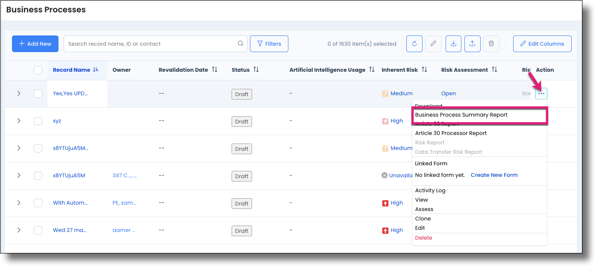Click the Unavailable risk icon
The width and height of the screenshot is (596, 267).
pos(385,176)
